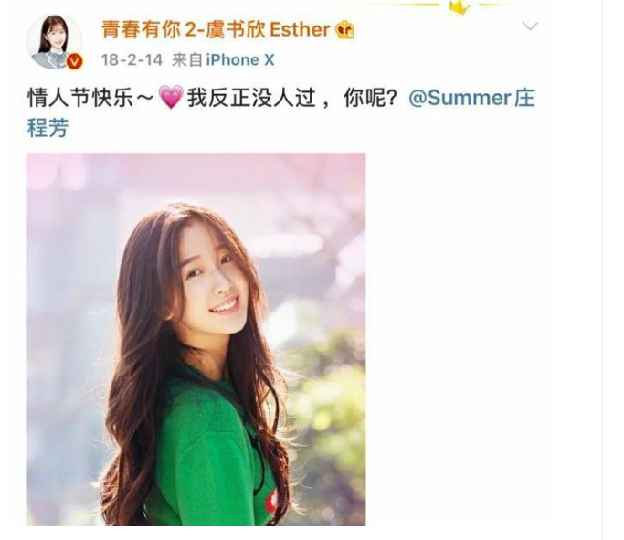Click the digit 2 in the username
The height and width of the screenshot is (540, 624).
coord(191,30)
